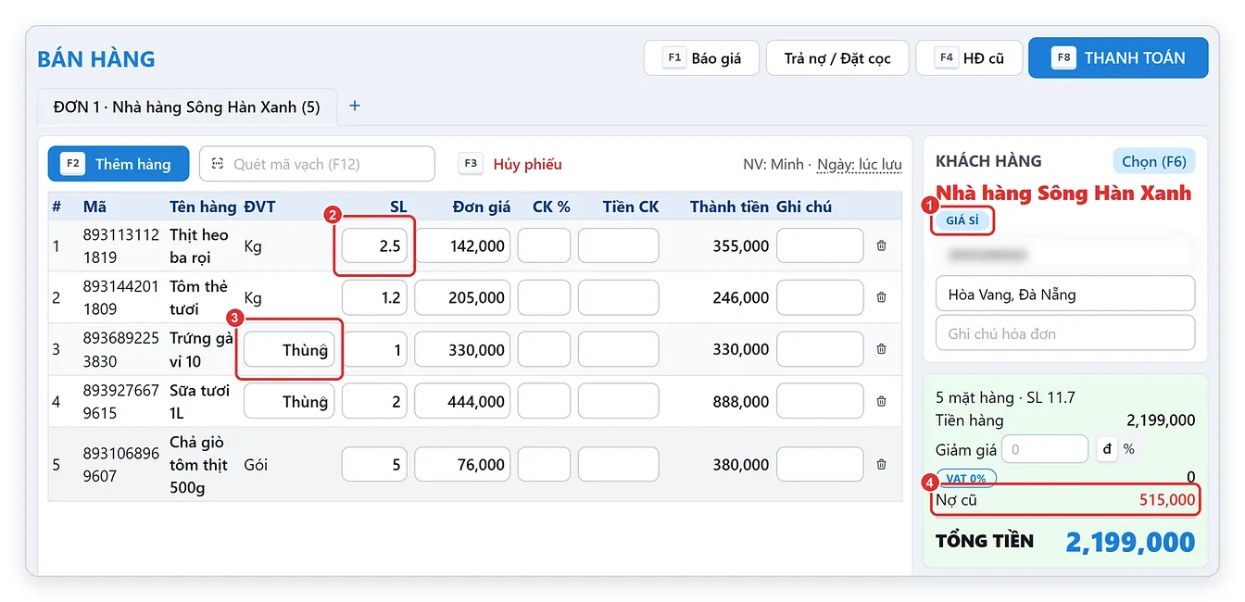Add a new order tab with the plus icon
Screen dimensions: 1245x602
[x=354, y=106]
